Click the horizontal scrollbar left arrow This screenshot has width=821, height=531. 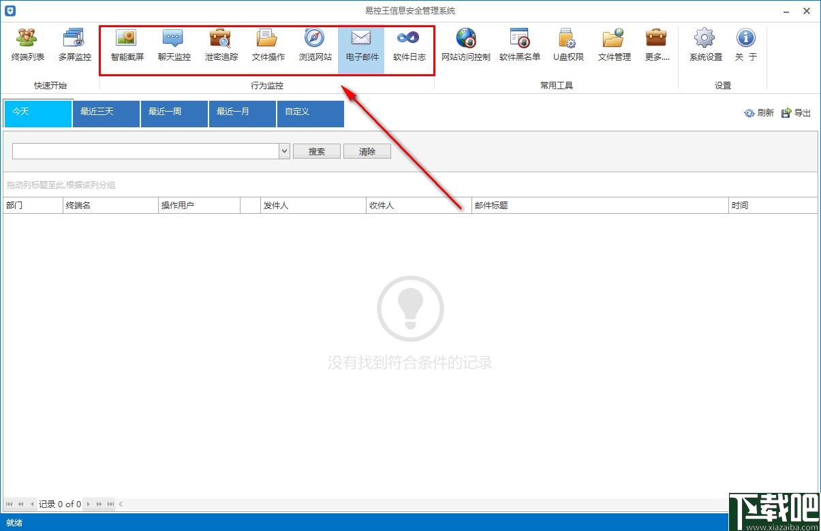(x=121, y=504)
